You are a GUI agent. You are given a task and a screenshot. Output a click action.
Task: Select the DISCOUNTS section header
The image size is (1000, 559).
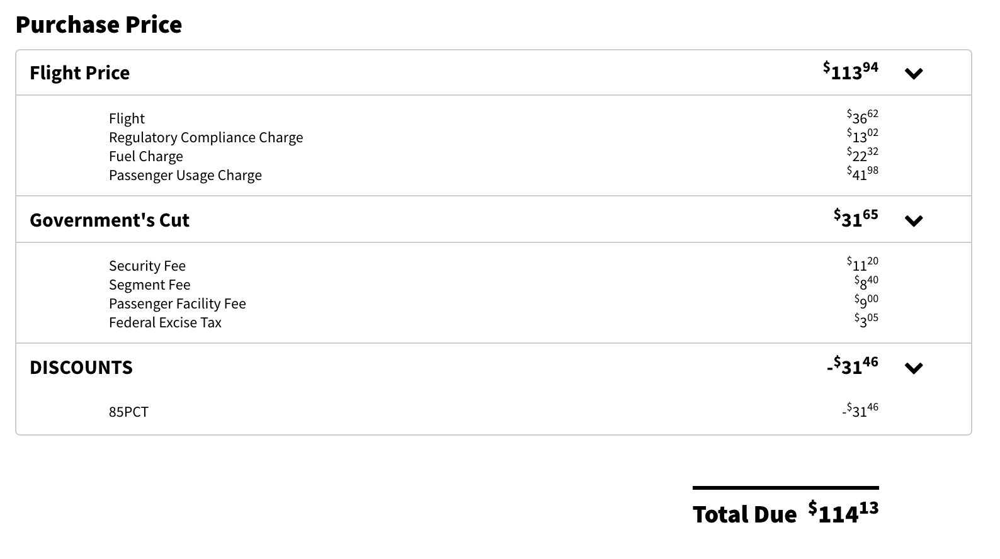82,367
